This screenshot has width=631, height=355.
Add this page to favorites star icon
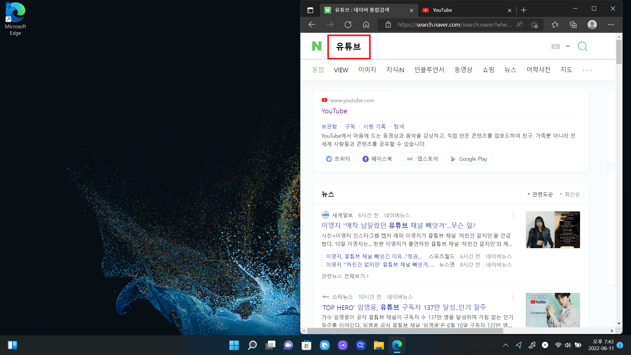[534, 25]
